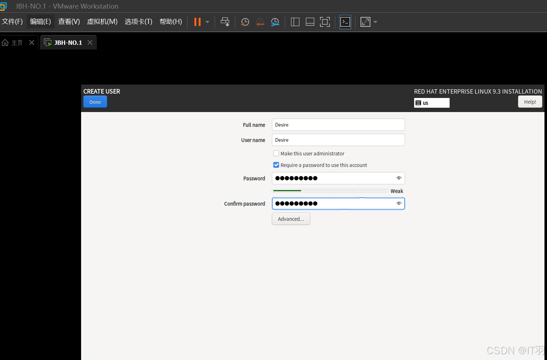Open the 查看(V) menu
The height and width of the screenshot is (360, 547).
[x=69, y=22]
